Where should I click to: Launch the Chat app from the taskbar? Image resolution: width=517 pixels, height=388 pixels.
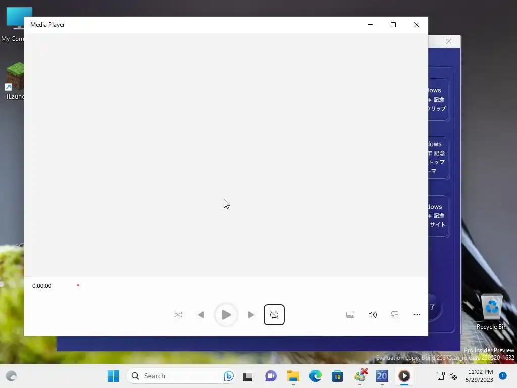pyautogui.click(x=271, y=376)
